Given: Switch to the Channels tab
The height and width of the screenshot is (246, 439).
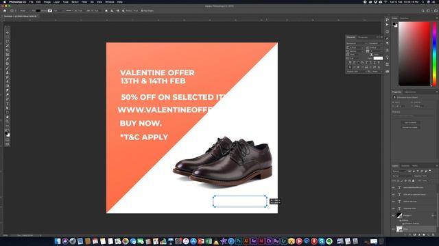Looking at the screenshot, I should (405, 165).
